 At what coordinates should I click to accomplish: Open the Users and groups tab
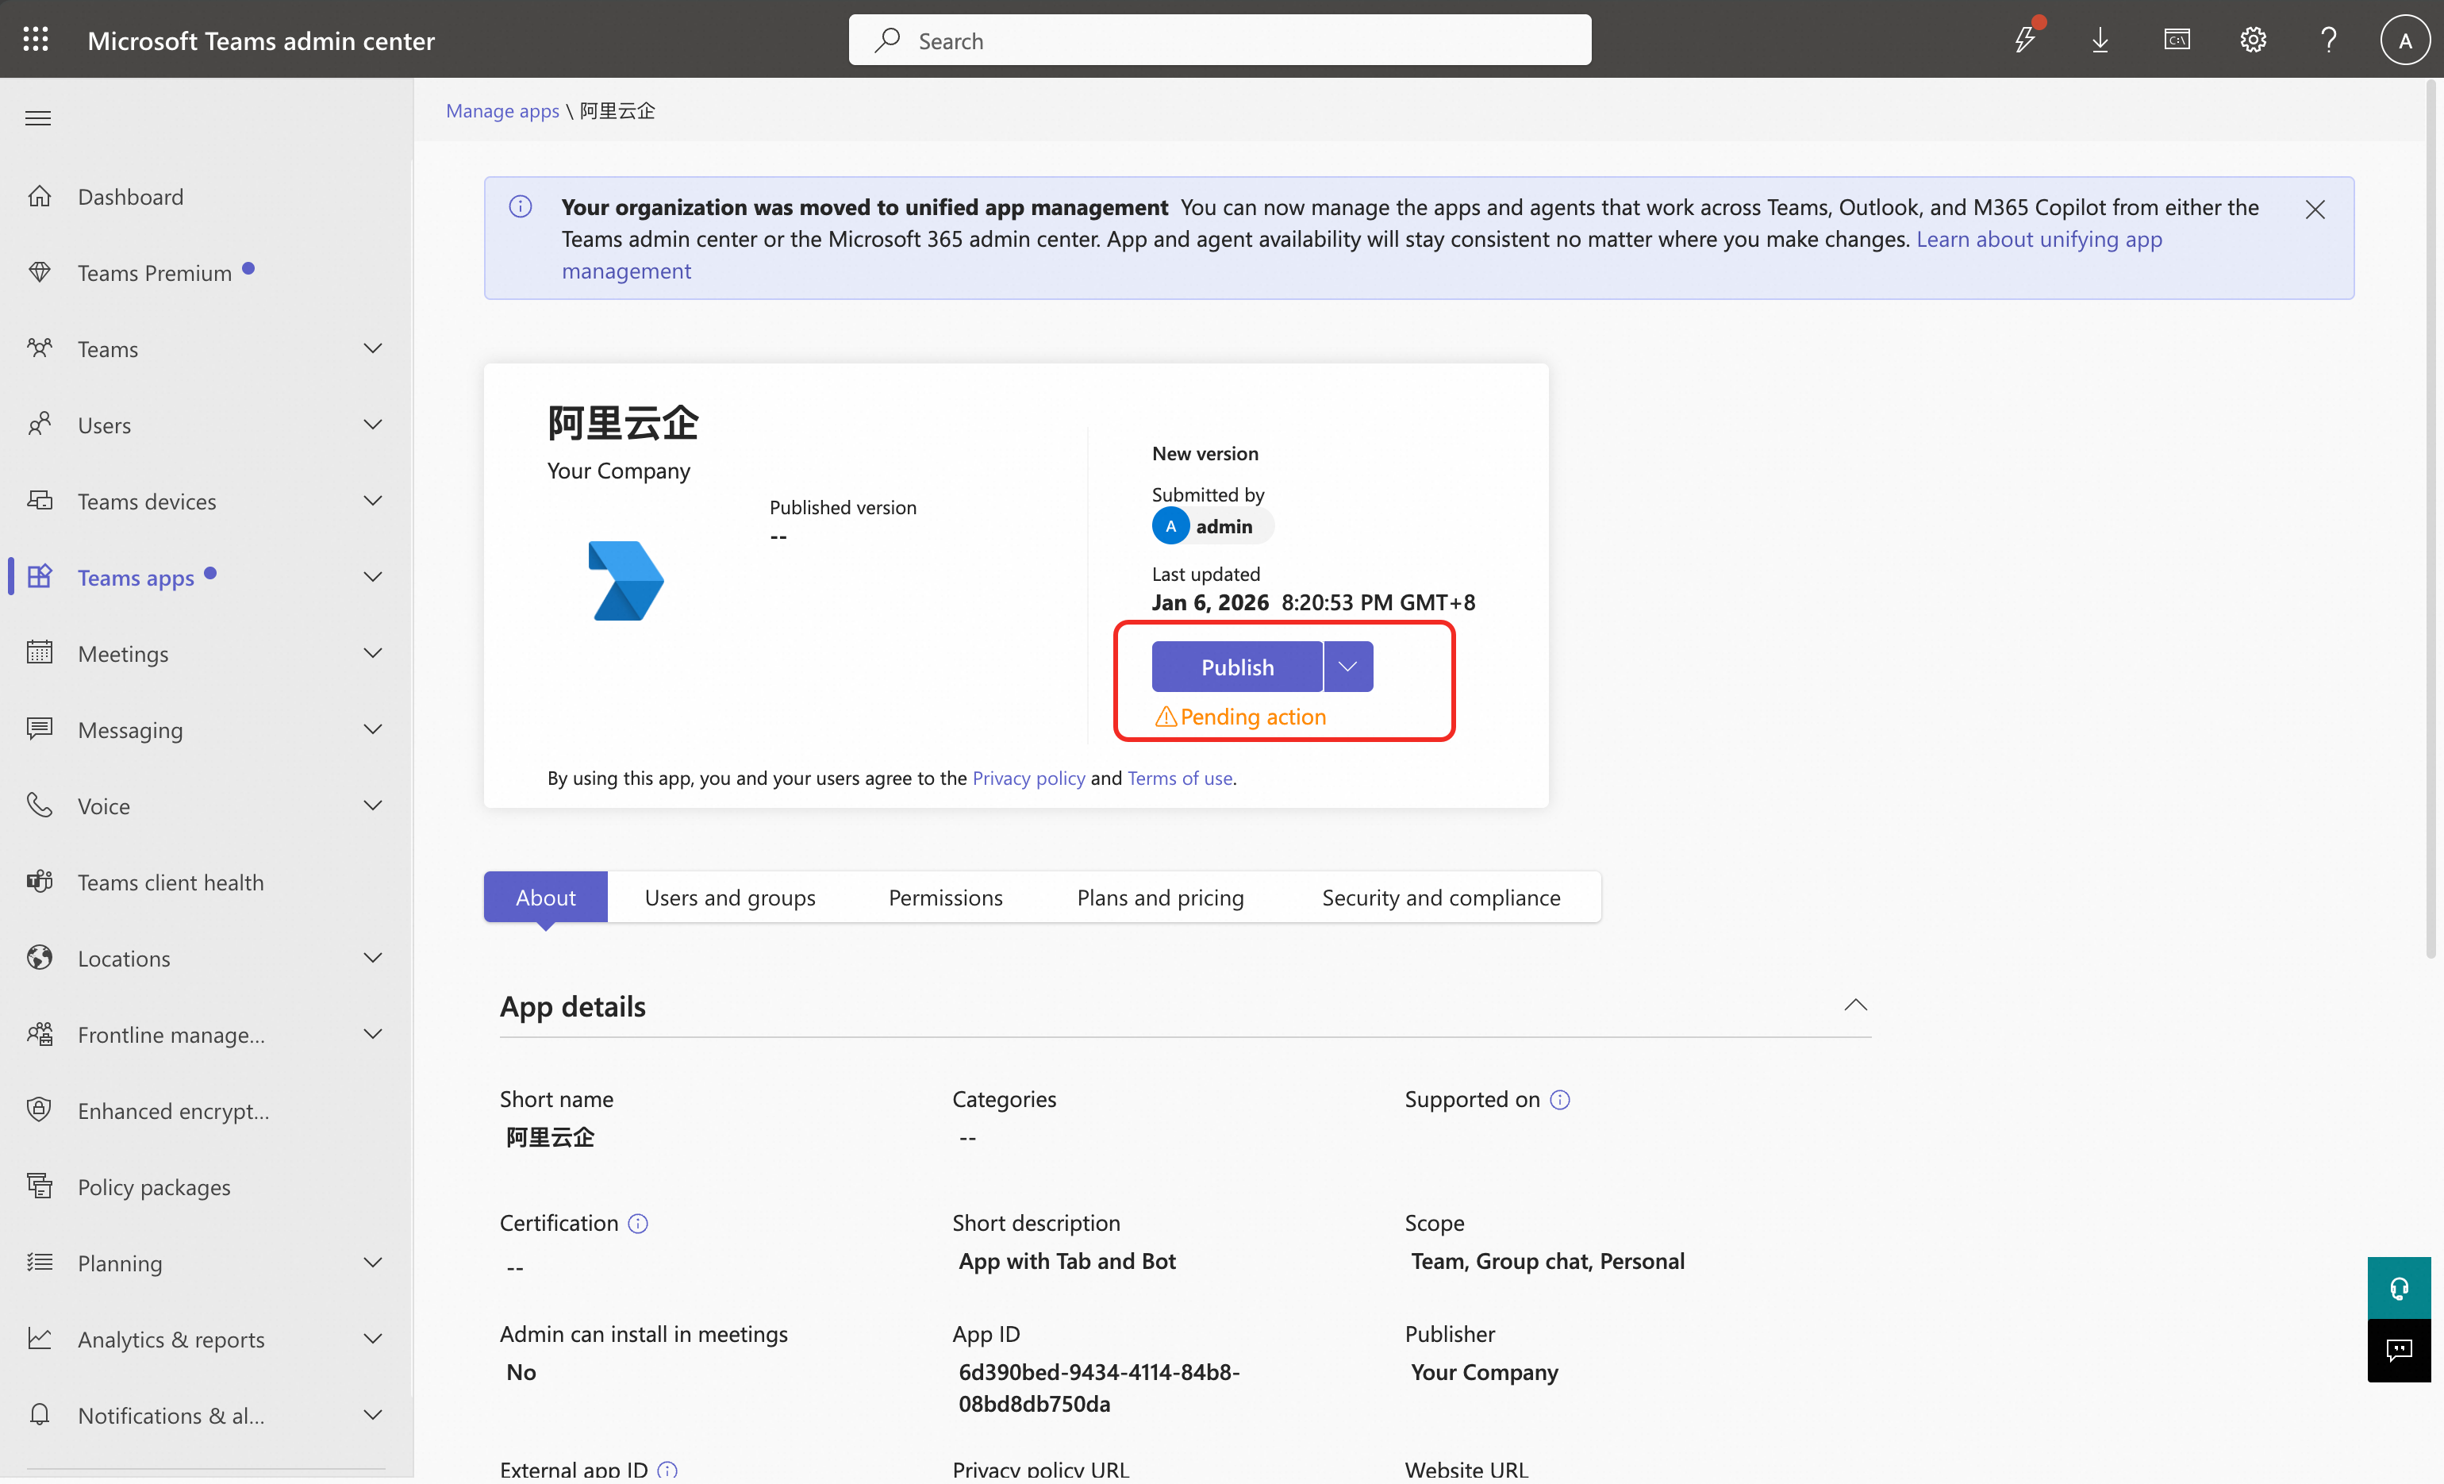(729, 898)
